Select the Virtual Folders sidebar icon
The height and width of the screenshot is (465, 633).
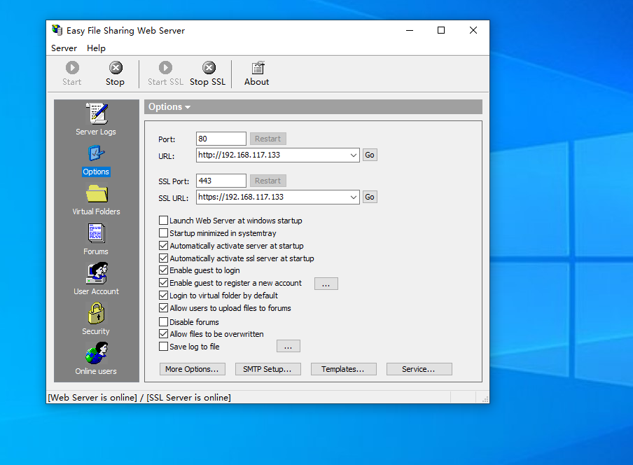point(96,199)
